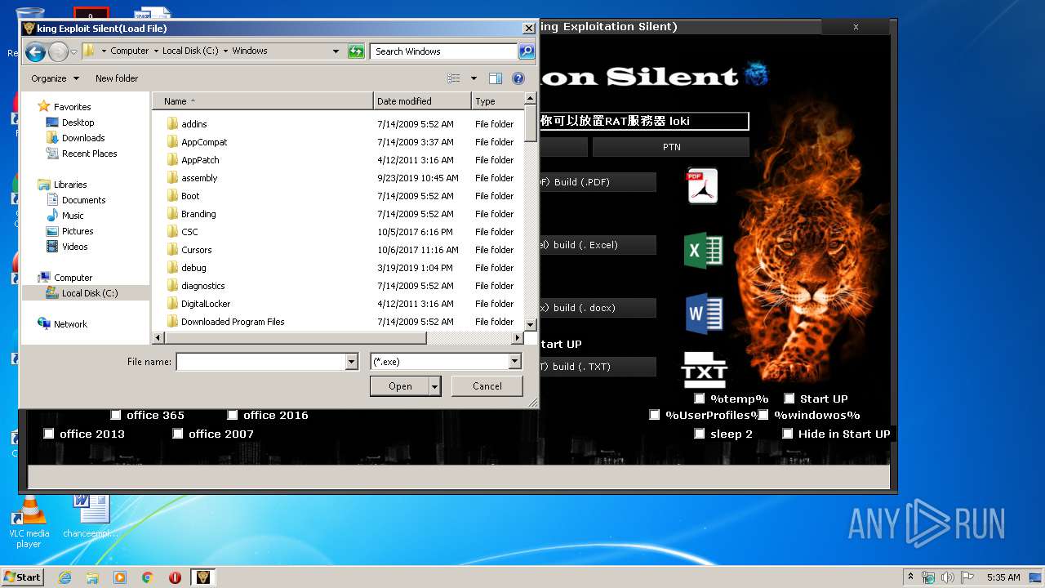This screenshot has height=588, width=1045.
Task: Tick the %UserProfiles% checkbox
Action: [x=655, y=415]
